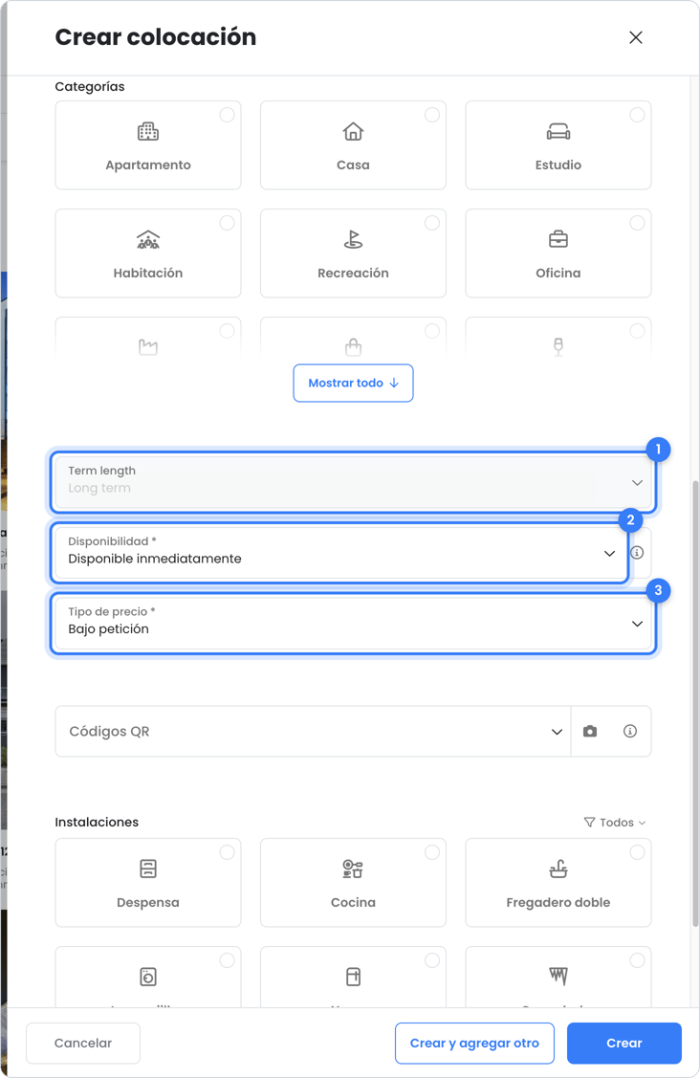Viewport: 700px width, 1078px height.
Task: Click the Habitación icon
Action: 148,240
